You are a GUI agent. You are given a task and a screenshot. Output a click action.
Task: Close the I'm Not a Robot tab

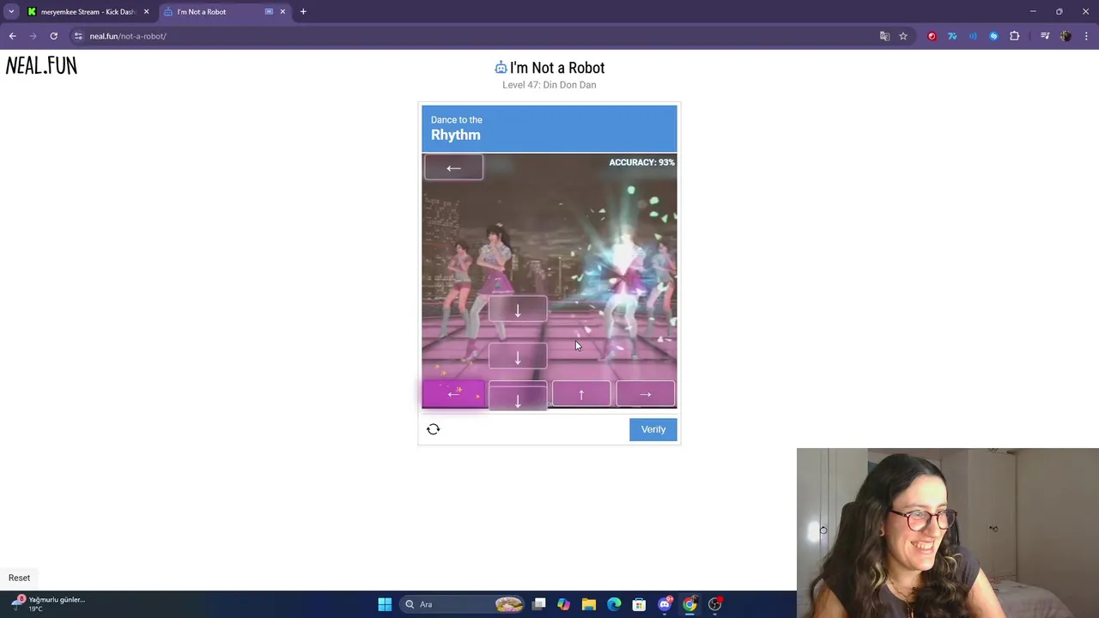click(x=282, y=12)
